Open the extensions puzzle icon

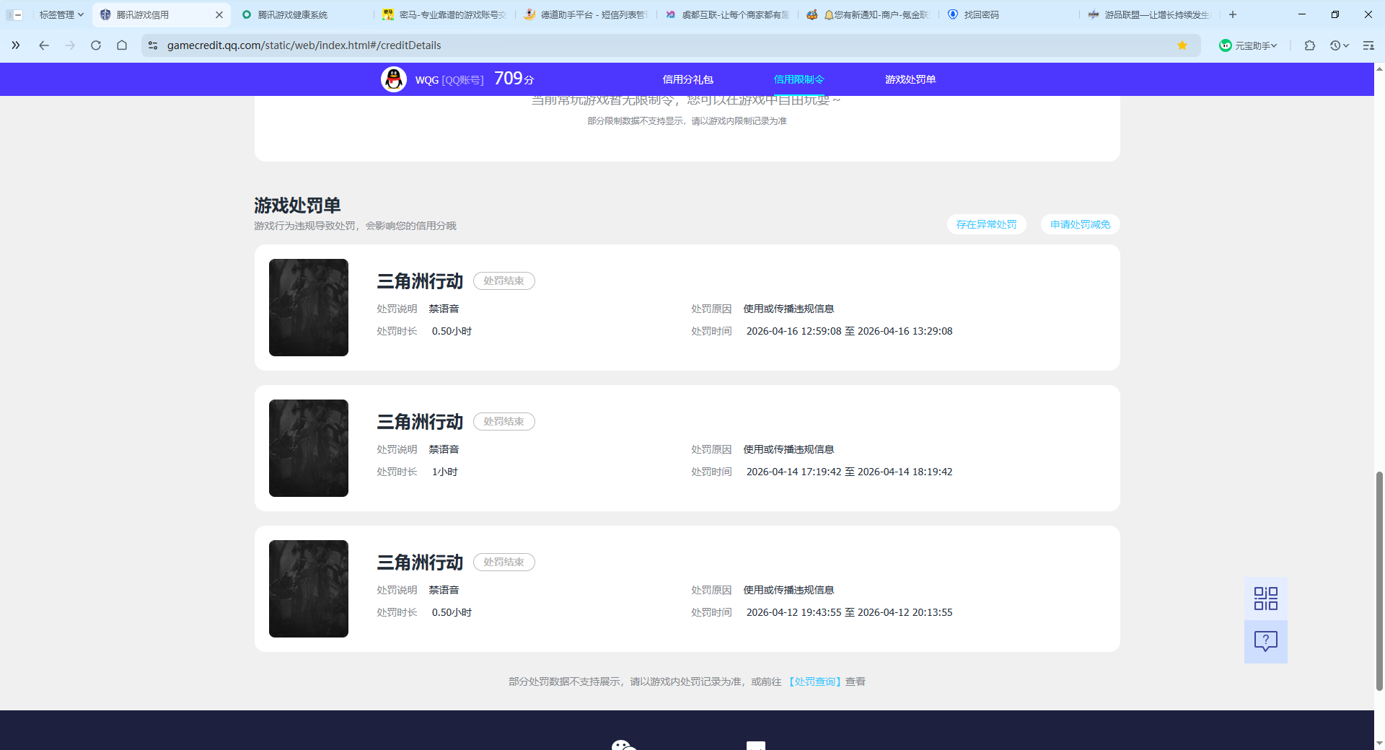[1310, 45]
